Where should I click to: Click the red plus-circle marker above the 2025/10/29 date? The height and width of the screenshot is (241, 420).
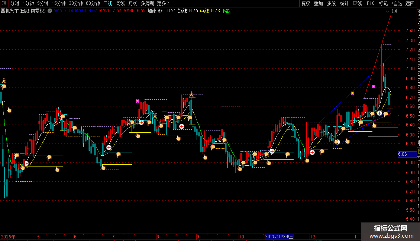point(272,151)
